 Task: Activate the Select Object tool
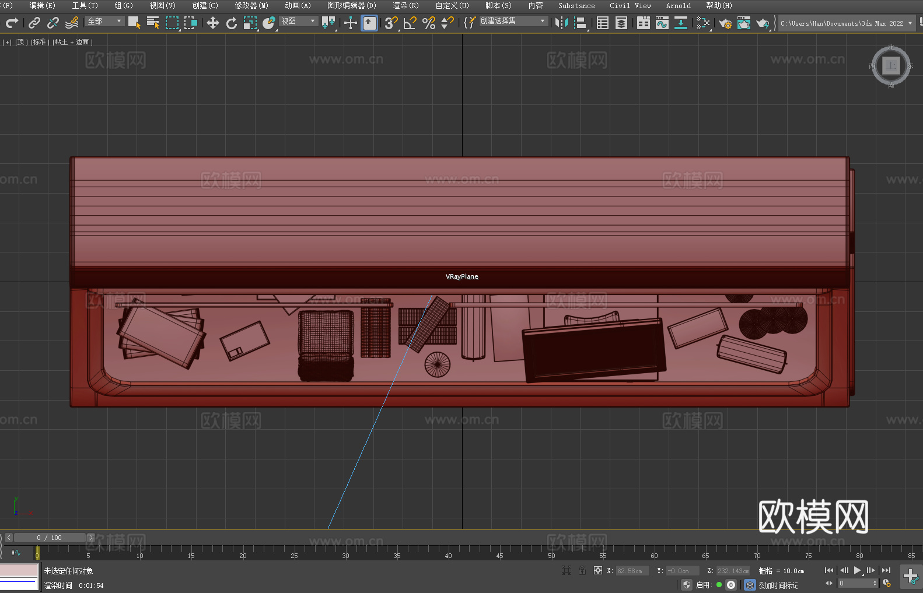134,23
